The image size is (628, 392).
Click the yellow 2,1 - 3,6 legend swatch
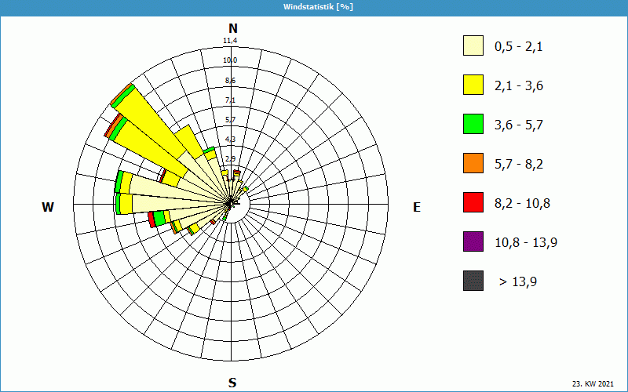pos(473,85)
